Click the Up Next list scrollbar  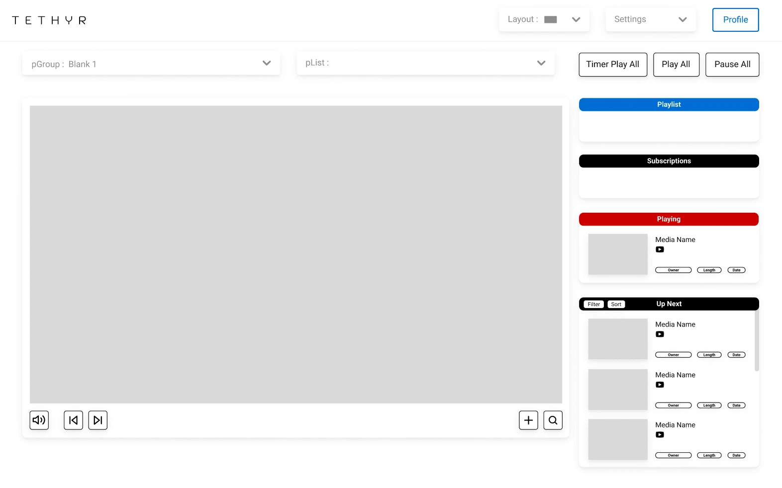tap(757, 341)
